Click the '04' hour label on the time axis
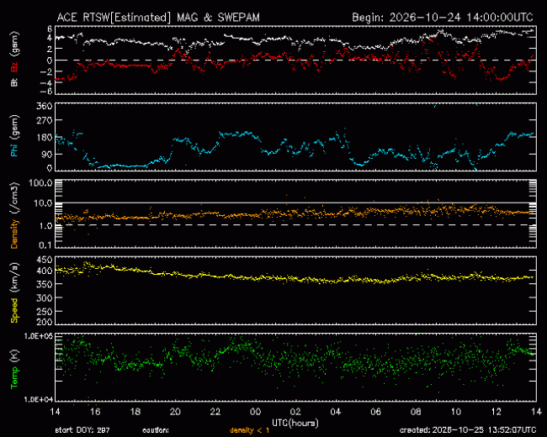The width and height of the screenshot is (547, 437). [336, 412]
